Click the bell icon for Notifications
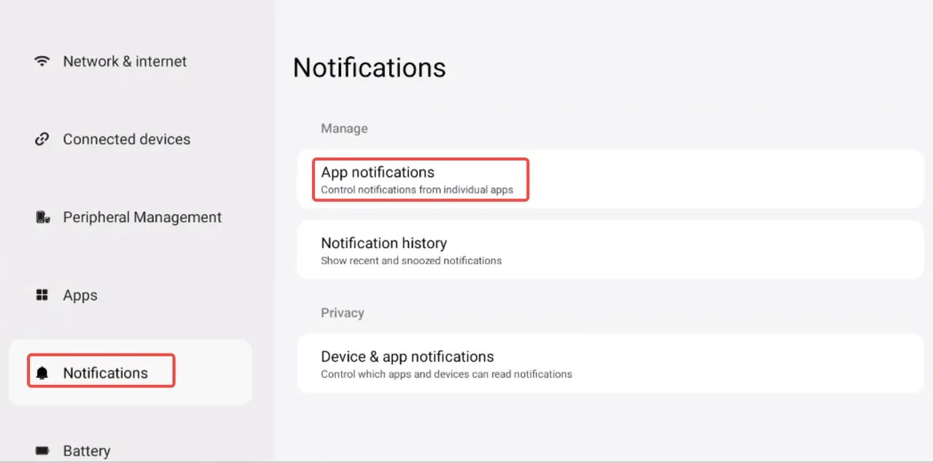Viewport: 933px width, 463px height. 42,373
